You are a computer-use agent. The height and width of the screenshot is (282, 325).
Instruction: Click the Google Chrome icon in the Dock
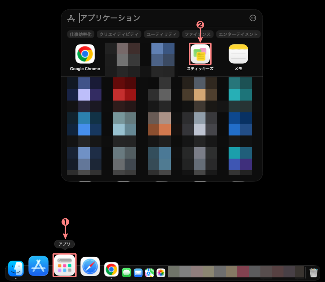111,269
